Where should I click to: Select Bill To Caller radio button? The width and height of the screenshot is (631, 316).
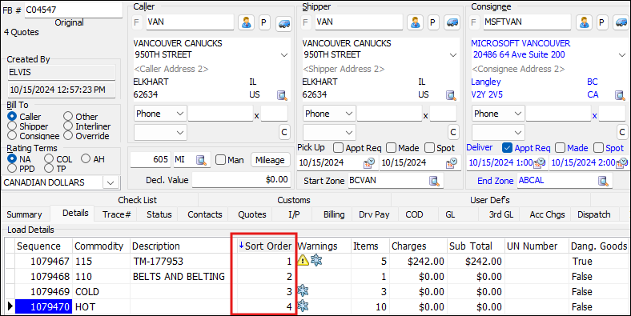tap(13, 117)
